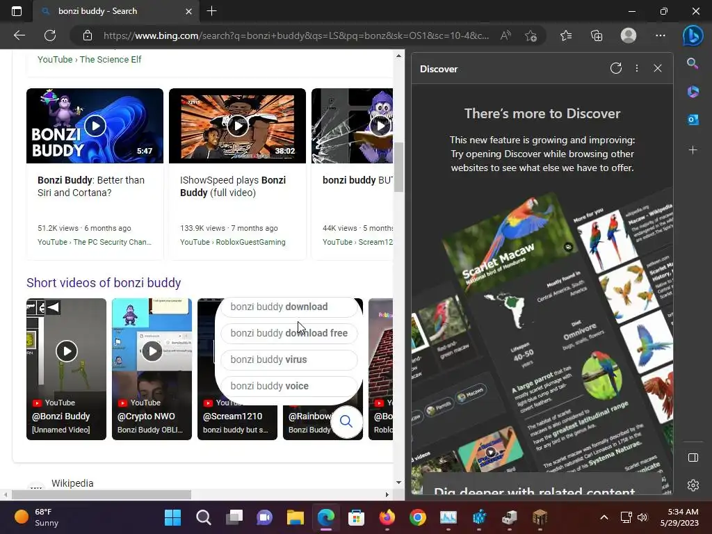This screenshot has width=712, height=534.
Task: Click 'YouTube › The Science Elf' source link
Action: [x=90, y=60]
